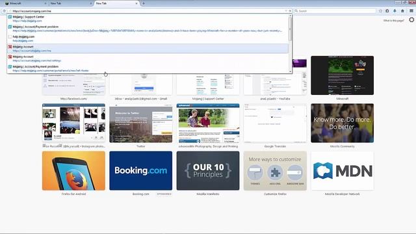Bookmark this page with the star icon
The height and width of the screenshot is (234, 416).
point(380,11)
